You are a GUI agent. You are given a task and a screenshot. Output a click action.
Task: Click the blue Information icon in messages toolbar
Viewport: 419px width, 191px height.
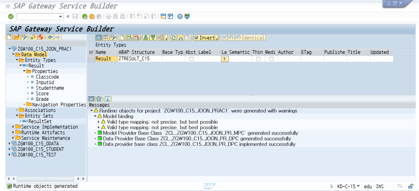coord(108,99)
